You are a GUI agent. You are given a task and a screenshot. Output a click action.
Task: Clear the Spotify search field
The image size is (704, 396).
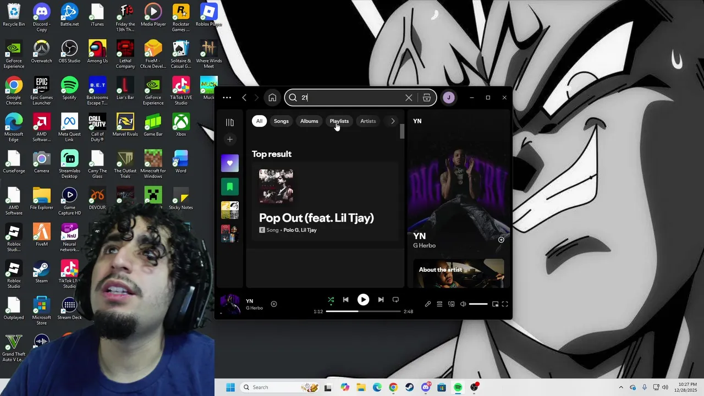click(x=409, y=97)
